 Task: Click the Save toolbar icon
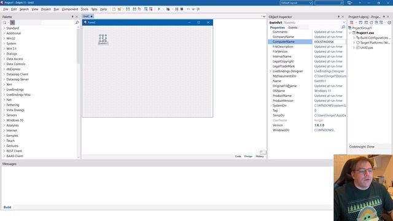coord(128,9)
